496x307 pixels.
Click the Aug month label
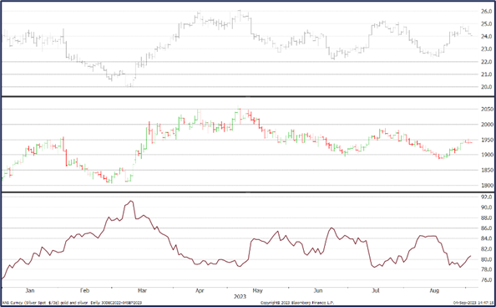tap(435, 290)
